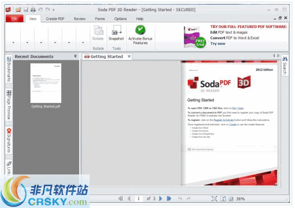Click the 2012 Edition text on the page

[264, 70]
